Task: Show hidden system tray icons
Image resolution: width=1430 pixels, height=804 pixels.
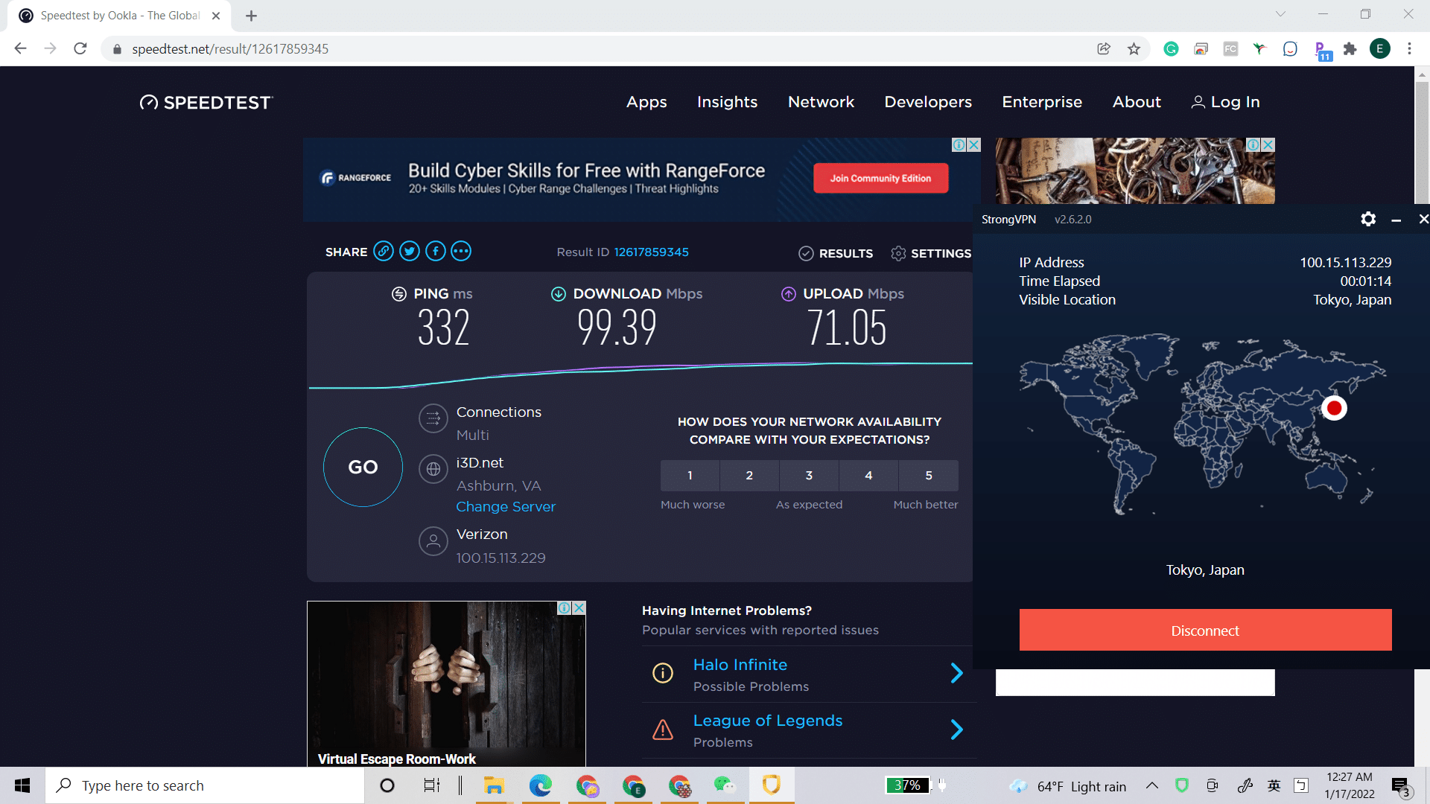Action: tap(1151, 786)
